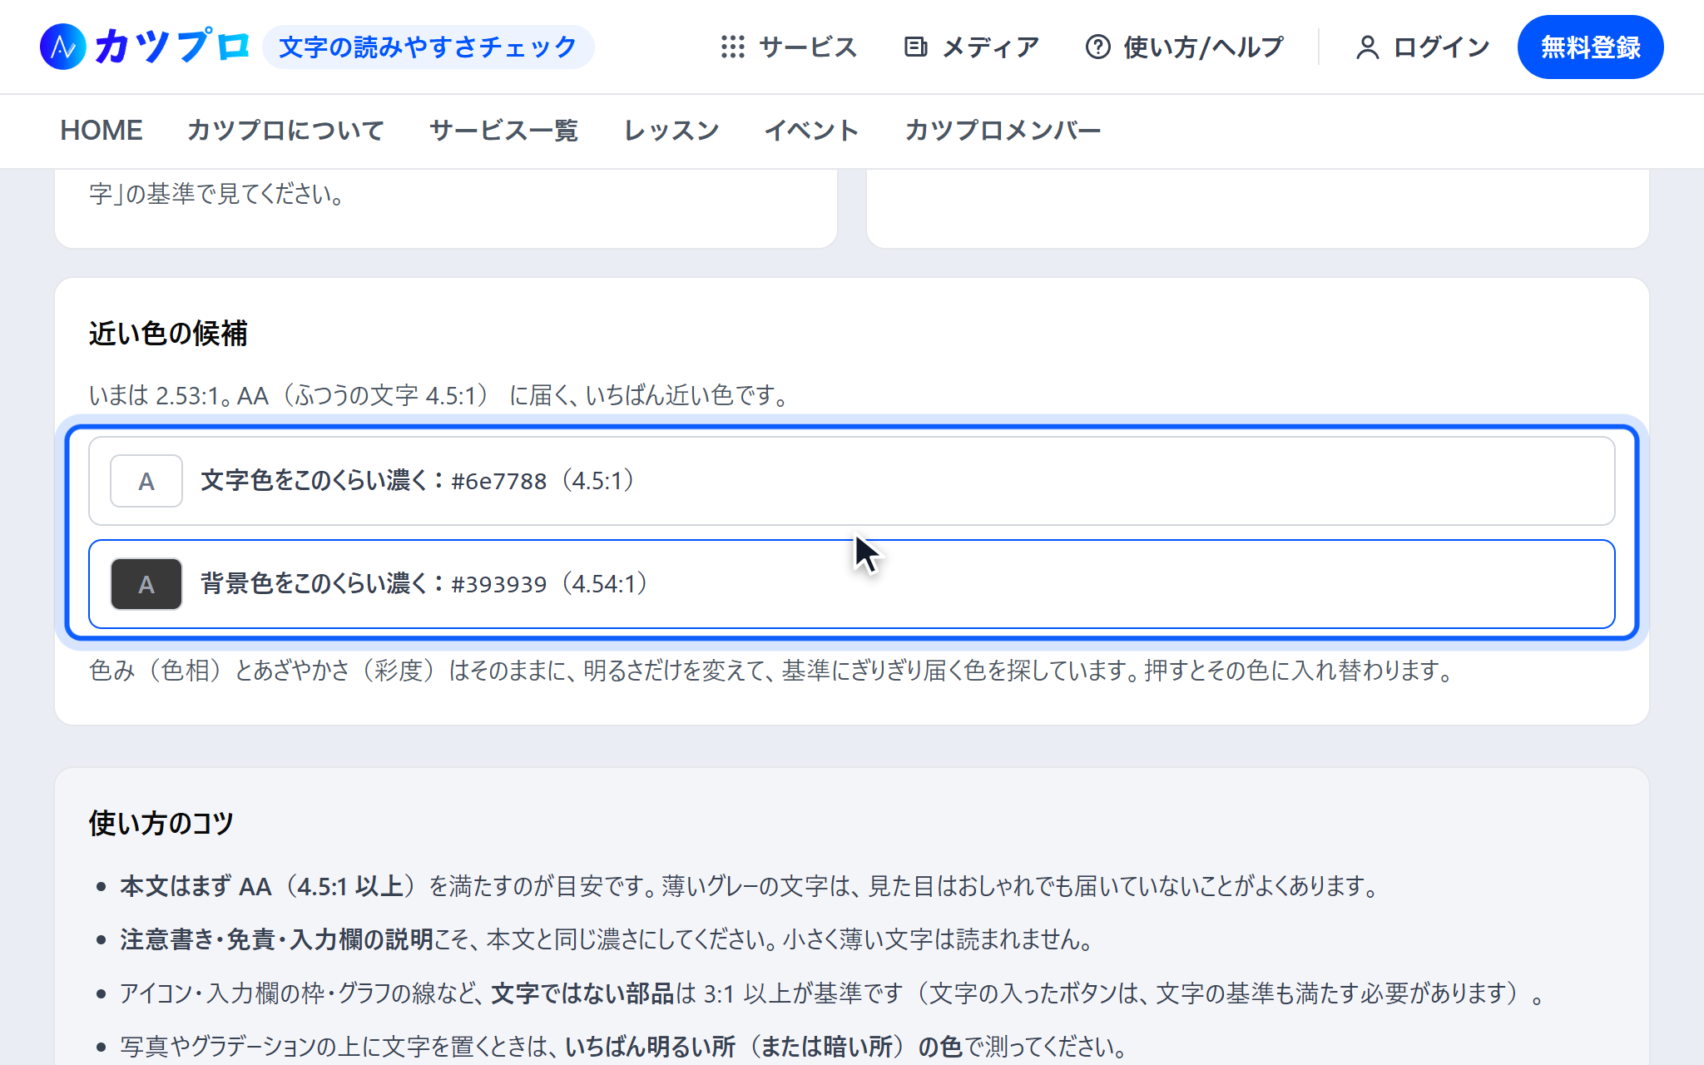
Task: Open the レッスン navigation item
Action: [x=671, y=131]
